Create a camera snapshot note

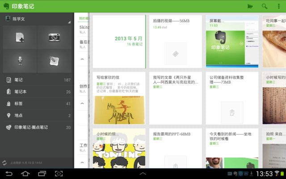(x=55, y=38)
